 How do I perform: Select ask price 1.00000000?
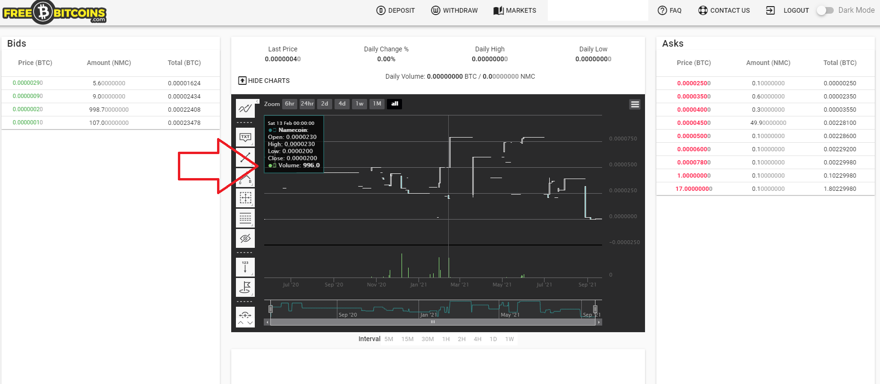click(x=694, y=176)
